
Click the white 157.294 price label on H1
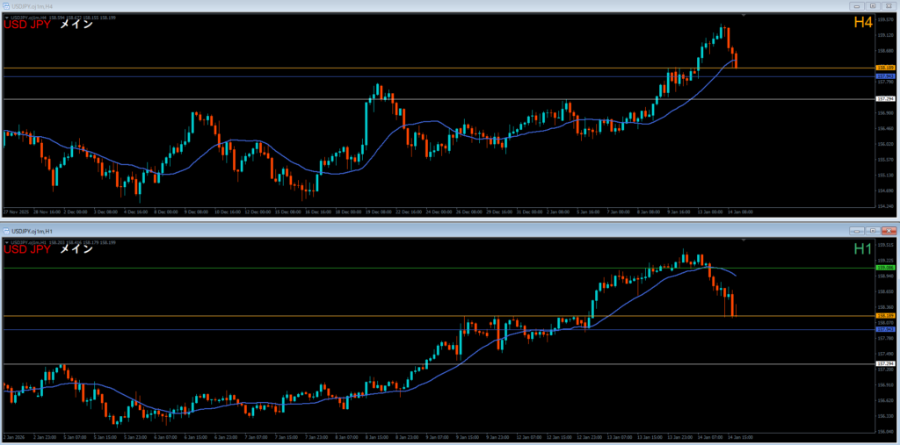(885, 363)
